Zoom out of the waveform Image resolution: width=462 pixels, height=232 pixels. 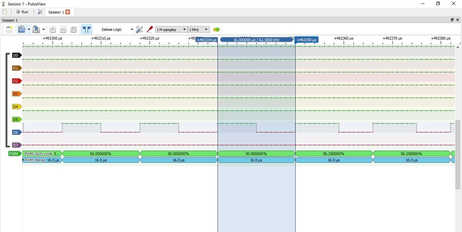click(x=63, y=29)
